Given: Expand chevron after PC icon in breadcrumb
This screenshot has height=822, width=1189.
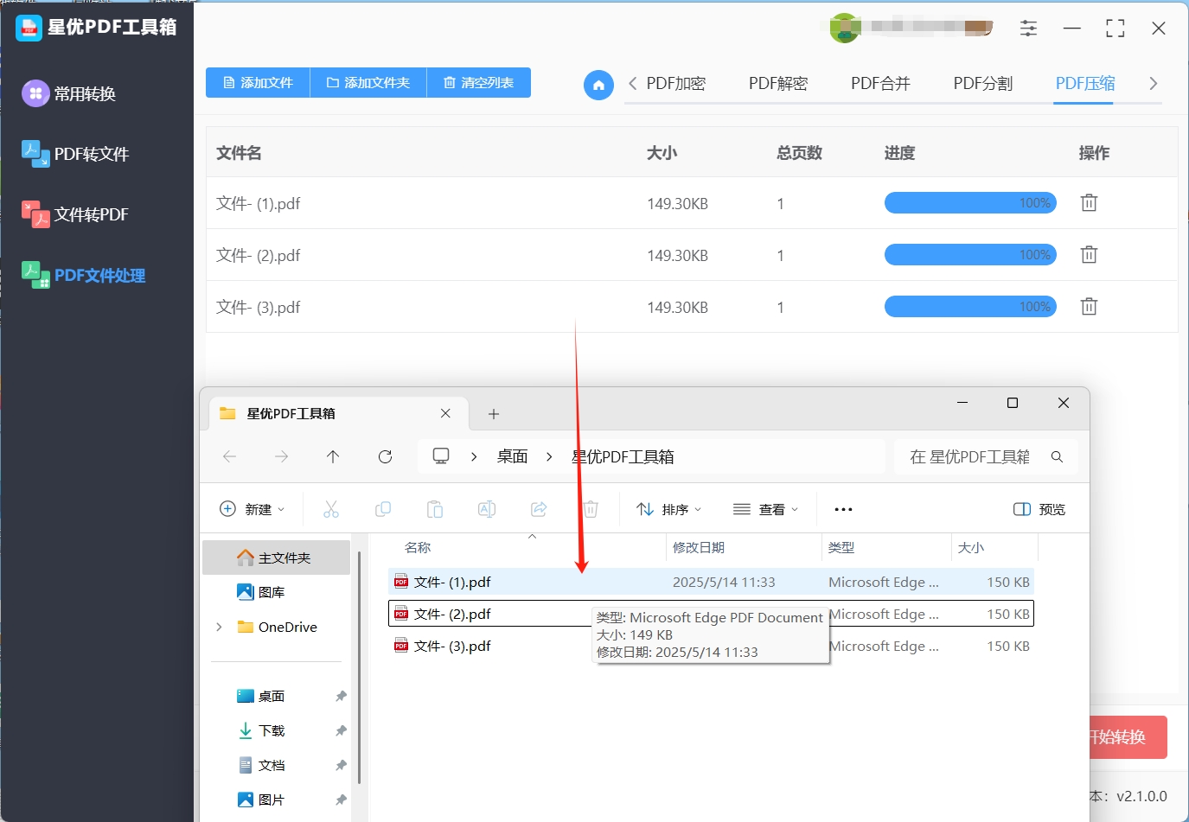Looking at the screenshot, I should pyautogui.click(x=474, y=456).
